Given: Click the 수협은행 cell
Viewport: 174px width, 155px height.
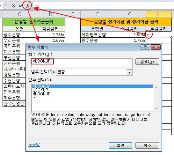Looking at the screenshot, I should [14, 81].
